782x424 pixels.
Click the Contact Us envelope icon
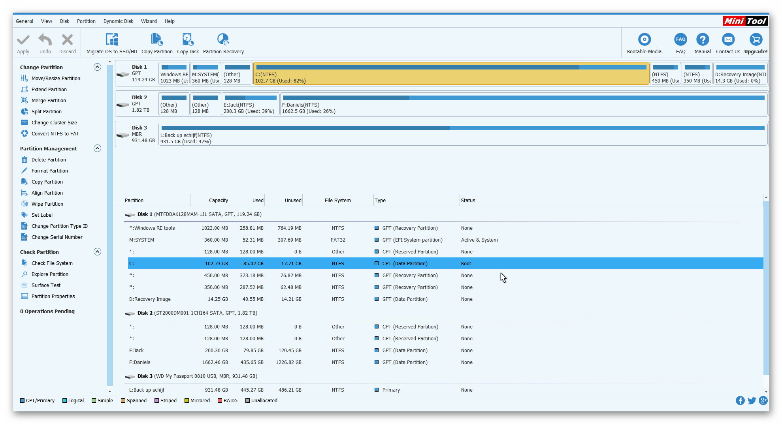coord(727,39)
